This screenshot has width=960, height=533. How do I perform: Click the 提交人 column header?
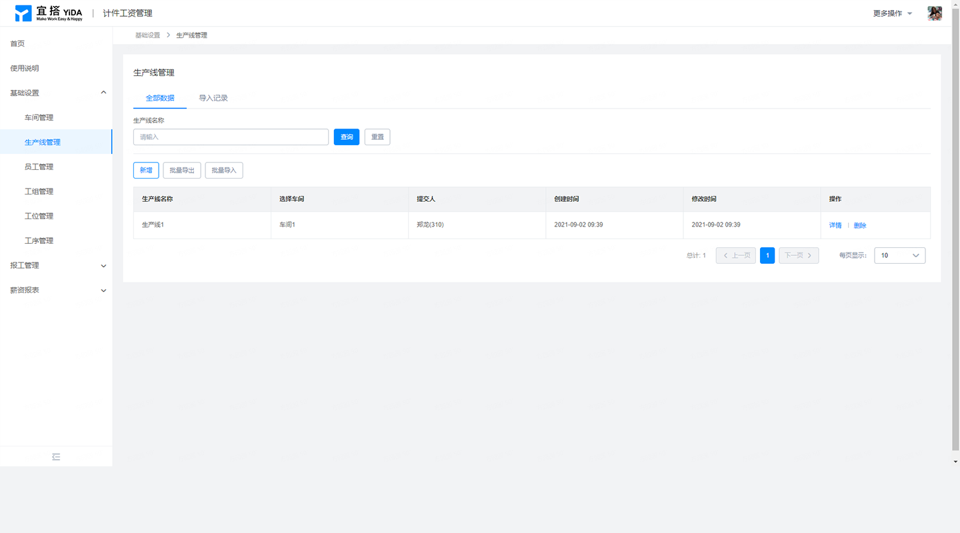point(477,199)
